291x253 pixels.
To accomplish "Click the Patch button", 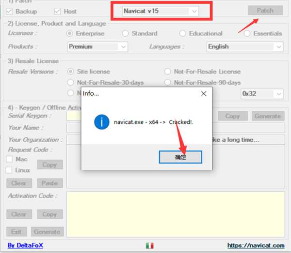I will (265, 10).
